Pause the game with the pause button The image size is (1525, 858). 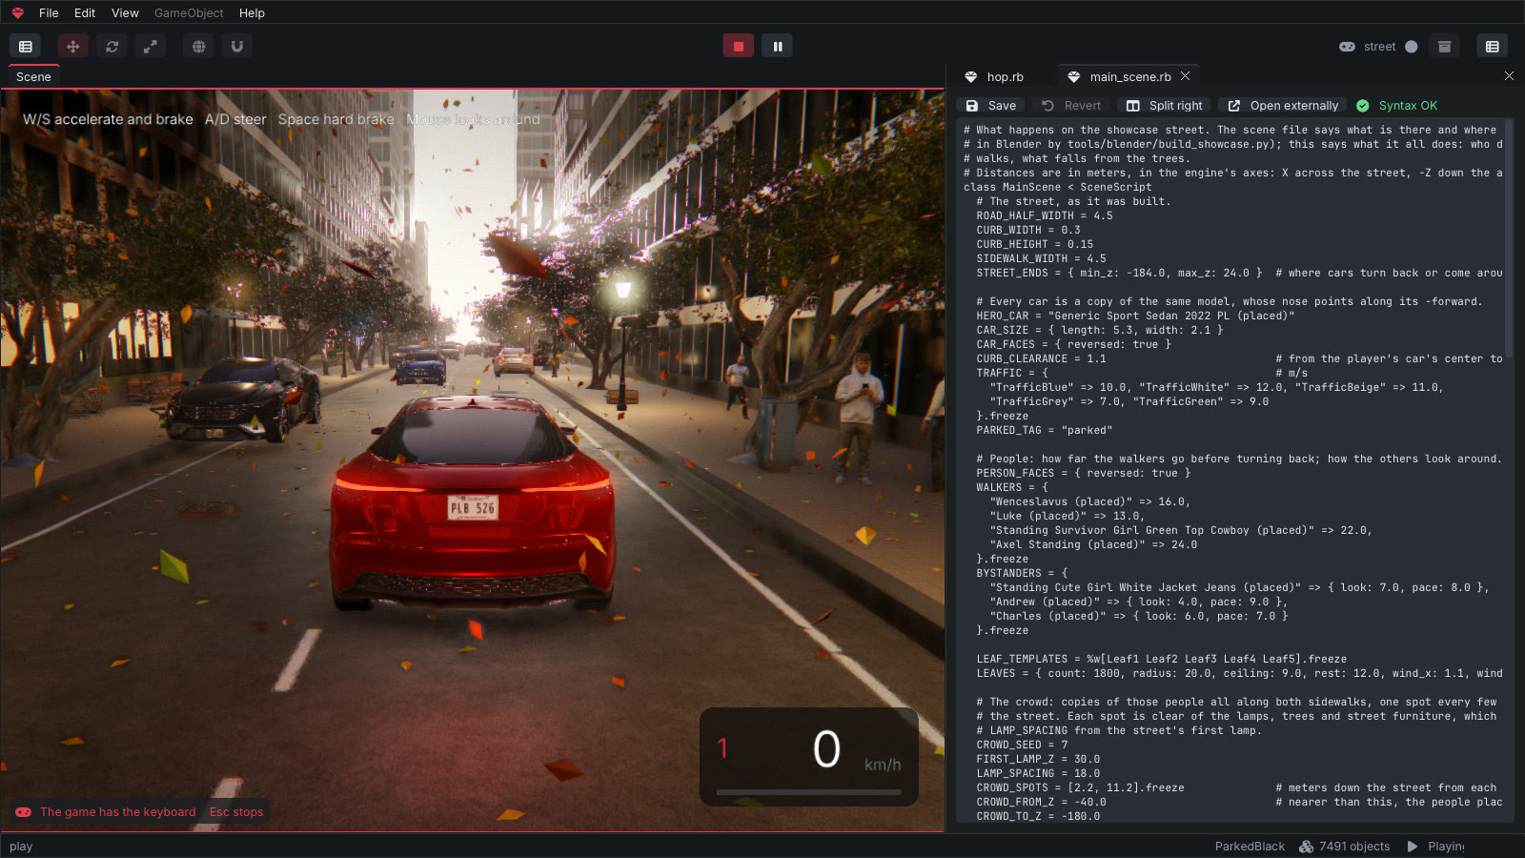coord(778,46)
